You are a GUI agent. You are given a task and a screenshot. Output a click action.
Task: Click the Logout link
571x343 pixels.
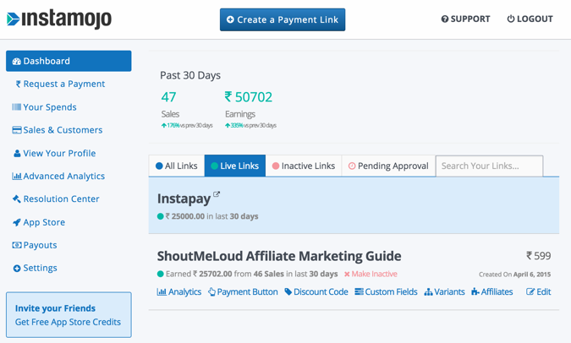(x=530, y=19)
